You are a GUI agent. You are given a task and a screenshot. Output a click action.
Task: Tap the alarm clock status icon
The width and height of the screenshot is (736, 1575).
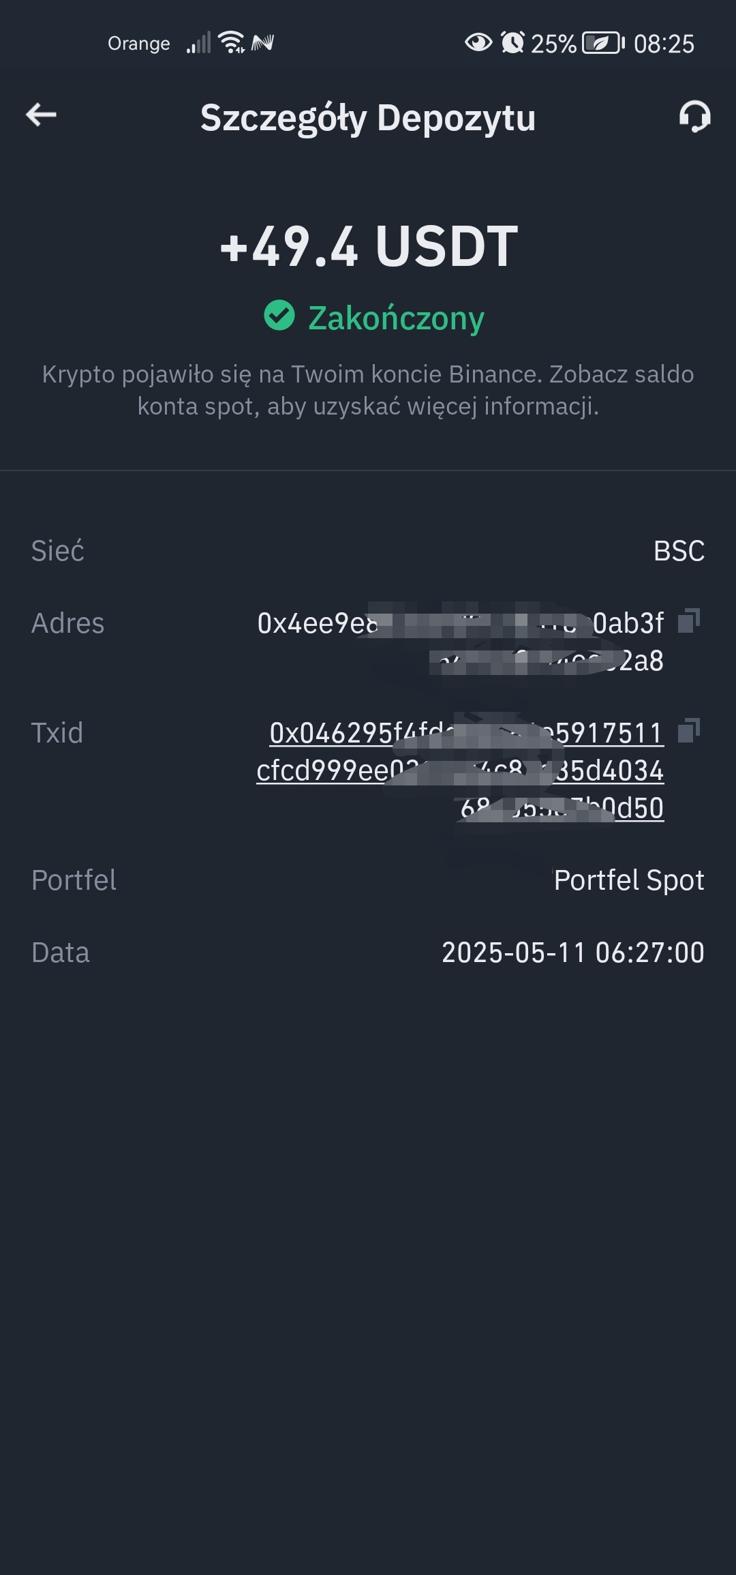click(x=512, y=42)
